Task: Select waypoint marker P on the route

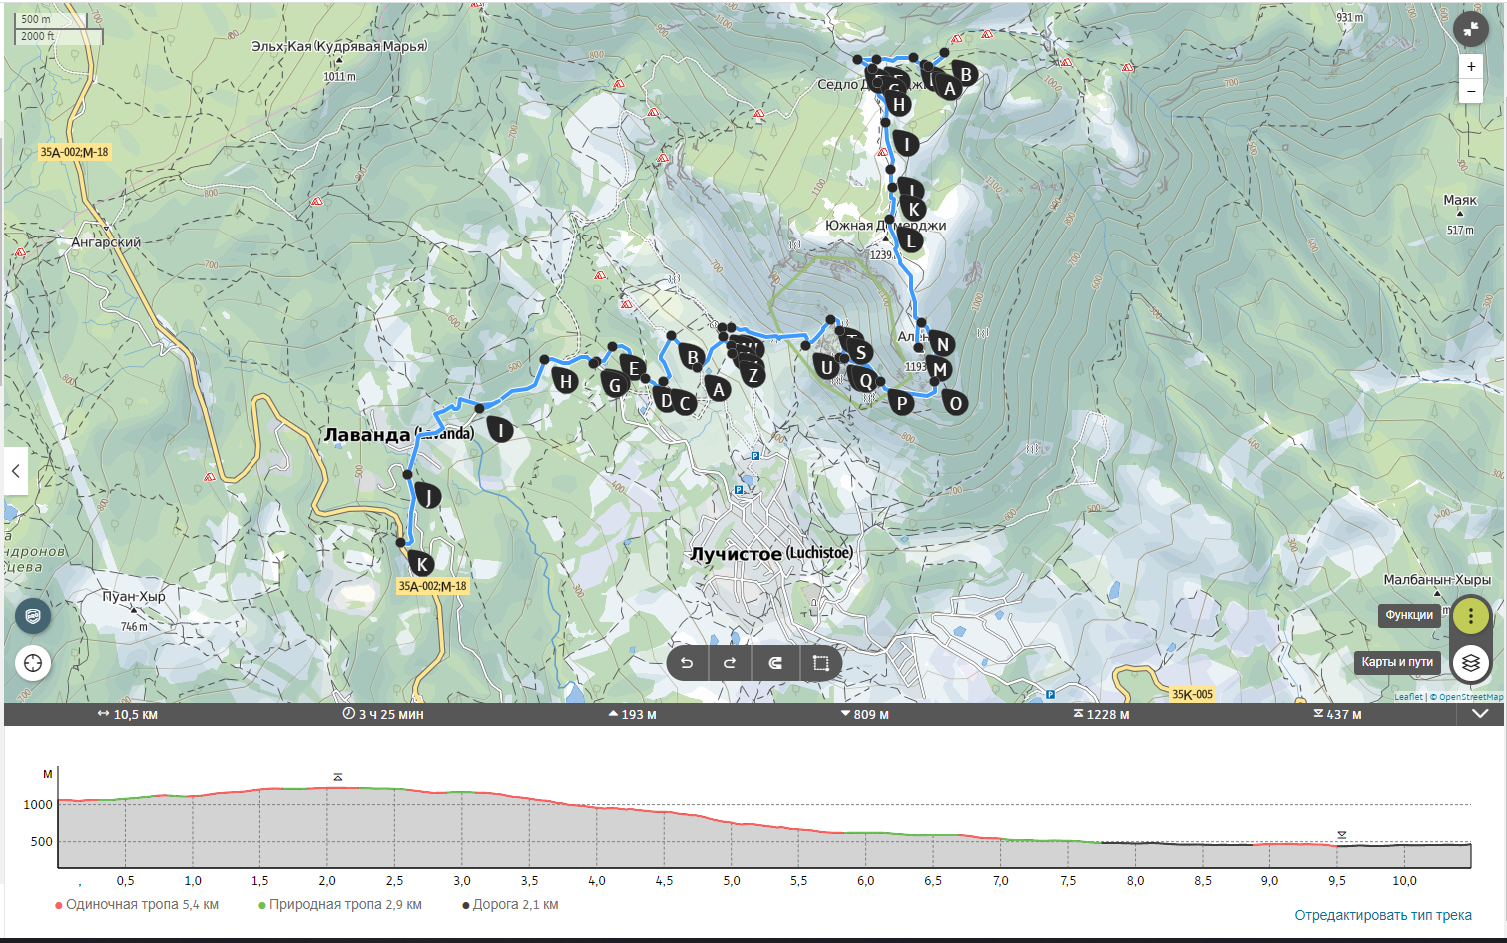Action: click(901, 402)
